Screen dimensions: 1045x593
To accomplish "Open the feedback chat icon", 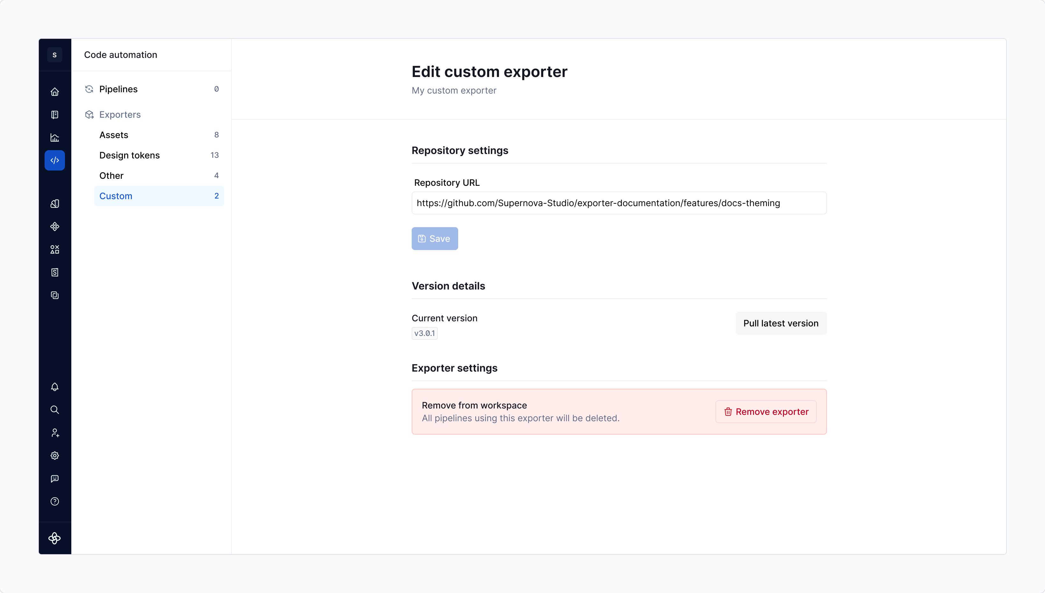I will [x=55, y=478].
